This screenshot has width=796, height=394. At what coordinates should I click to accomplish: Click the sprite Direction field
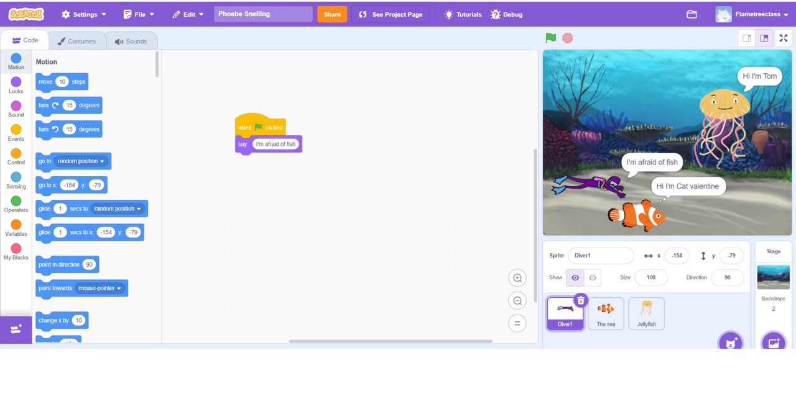pyautogui.click(x=727, y=277)
